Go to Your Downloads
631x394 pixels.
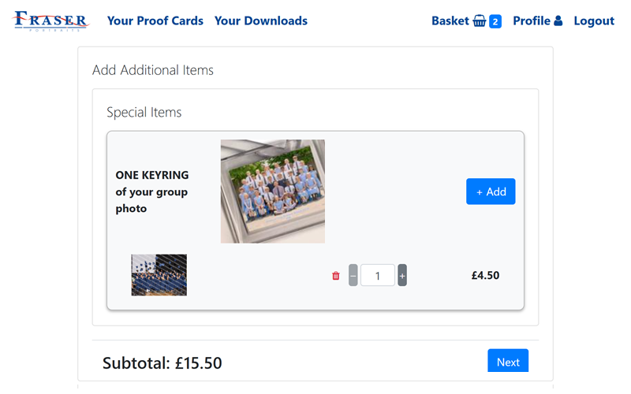(x=261, y=21)
